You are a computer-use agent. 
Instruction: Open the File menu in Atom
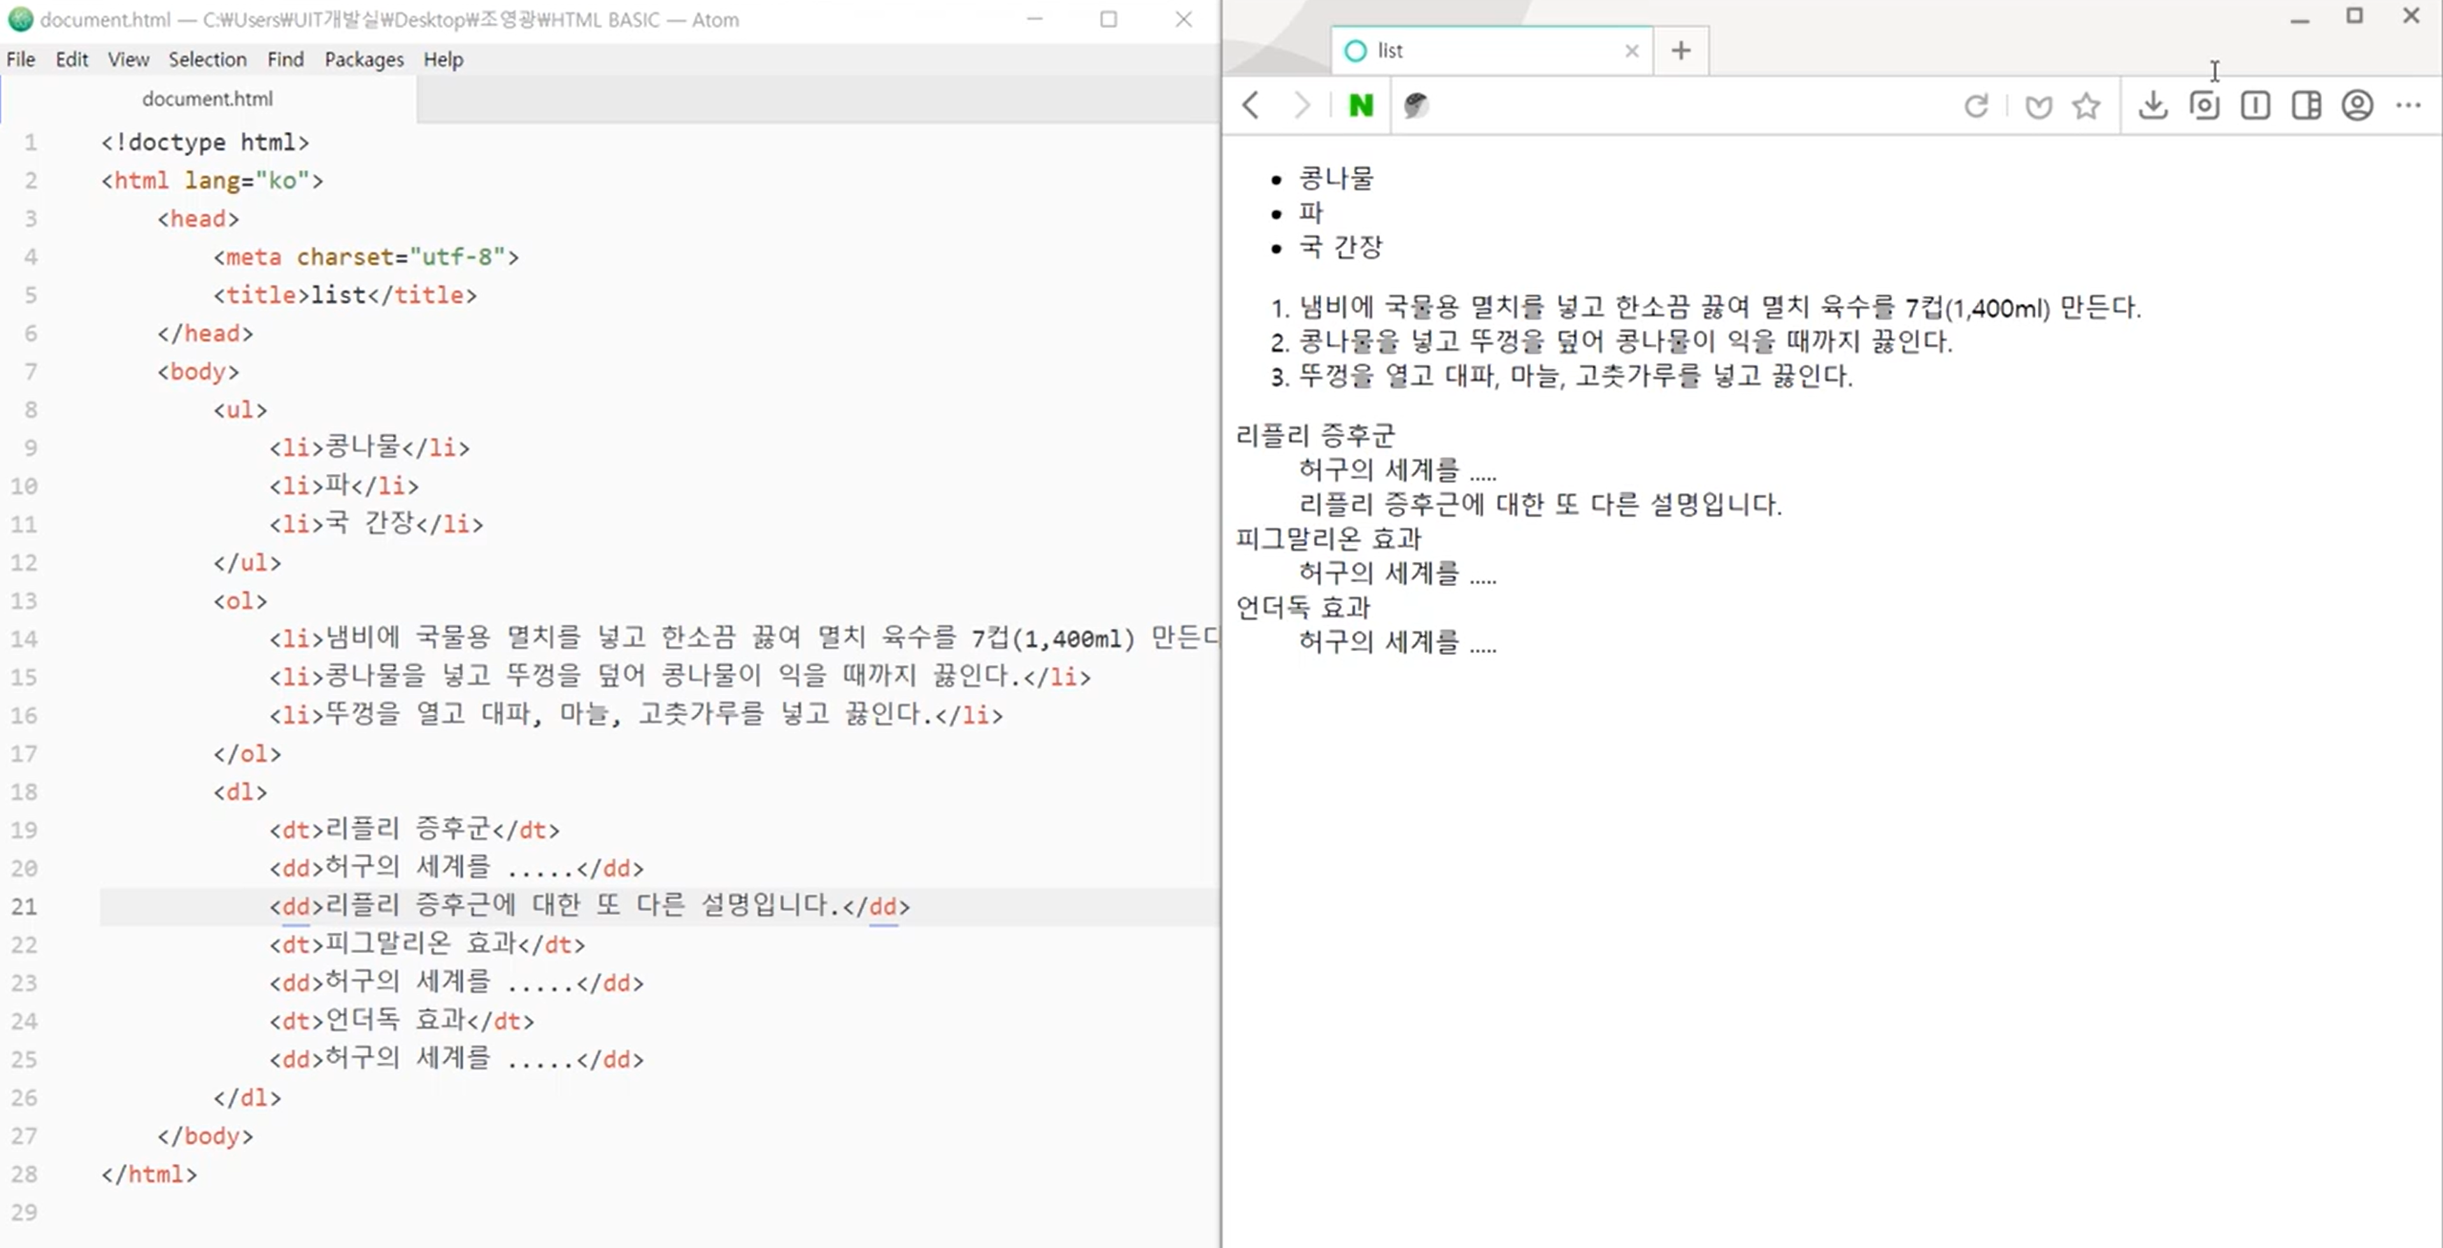click(x=21, y=60)
